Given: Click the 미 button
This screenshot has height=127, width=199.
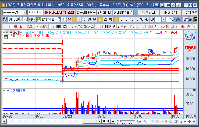Looking at the screenshot, I should [x=109, y=12].
